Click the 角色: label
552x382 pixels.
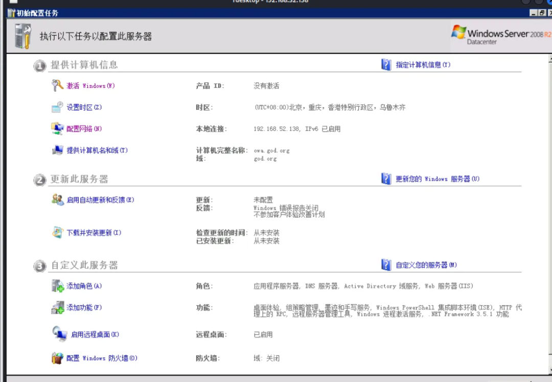click(204, 286)
